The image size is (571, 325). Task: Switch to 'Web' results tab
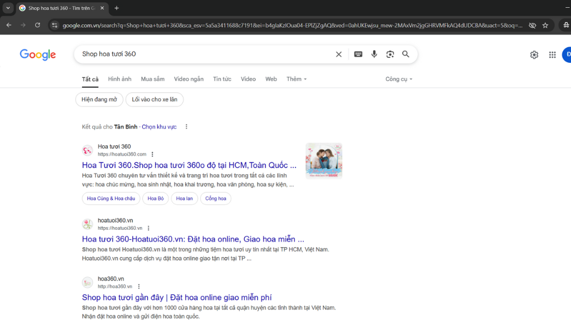[271, 79]
